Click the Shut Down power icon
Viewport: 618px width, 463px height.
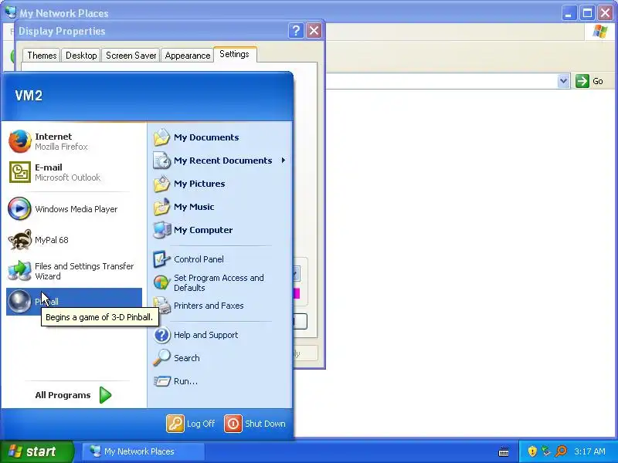coord(233,424)
